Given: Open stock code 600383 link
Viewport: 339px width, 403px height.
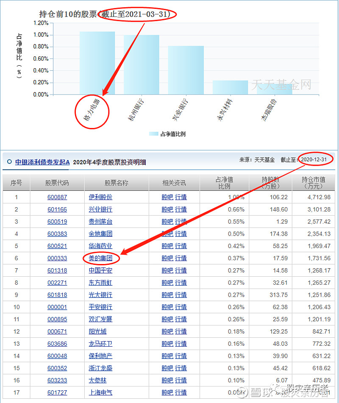Looking at the screenshot, I should pos(57,234).
